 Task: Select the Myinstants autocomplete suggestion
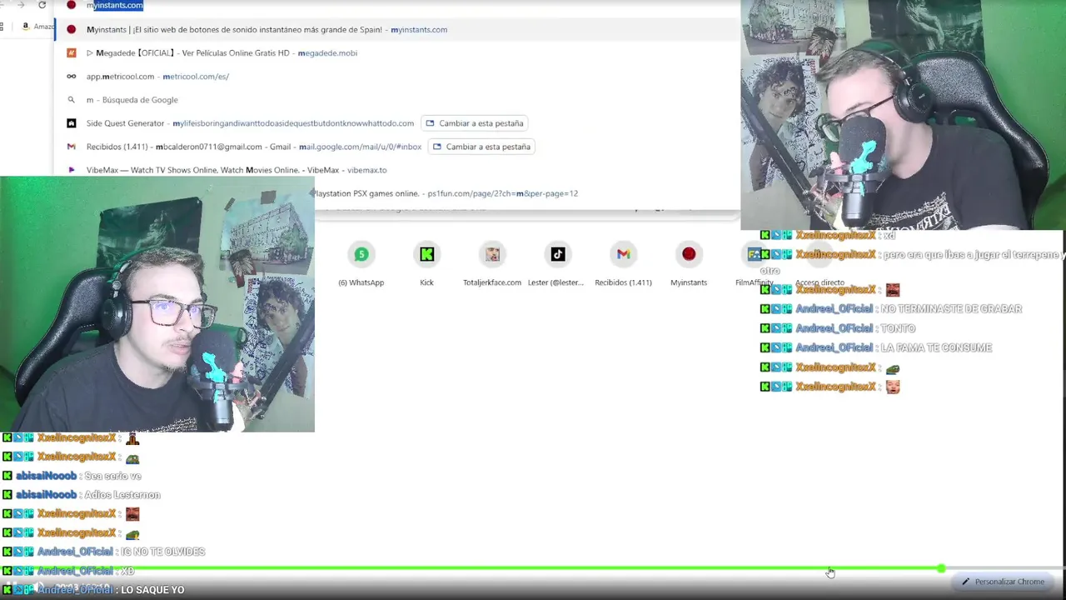tap(397, 29)
